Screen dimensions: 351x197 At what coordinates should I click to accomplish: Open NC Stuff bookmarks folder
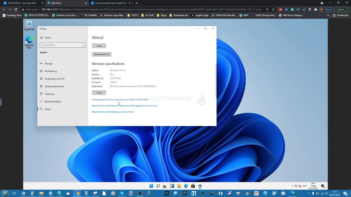click(147, 15)
